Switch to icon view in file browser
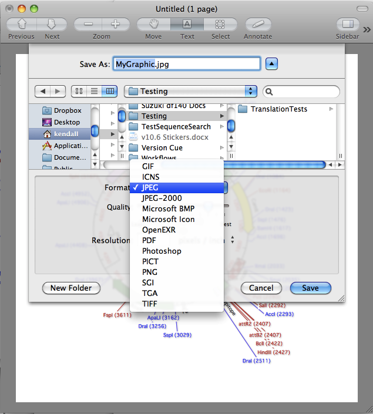The height and width of the screenshot is (414, 373). 79,91
